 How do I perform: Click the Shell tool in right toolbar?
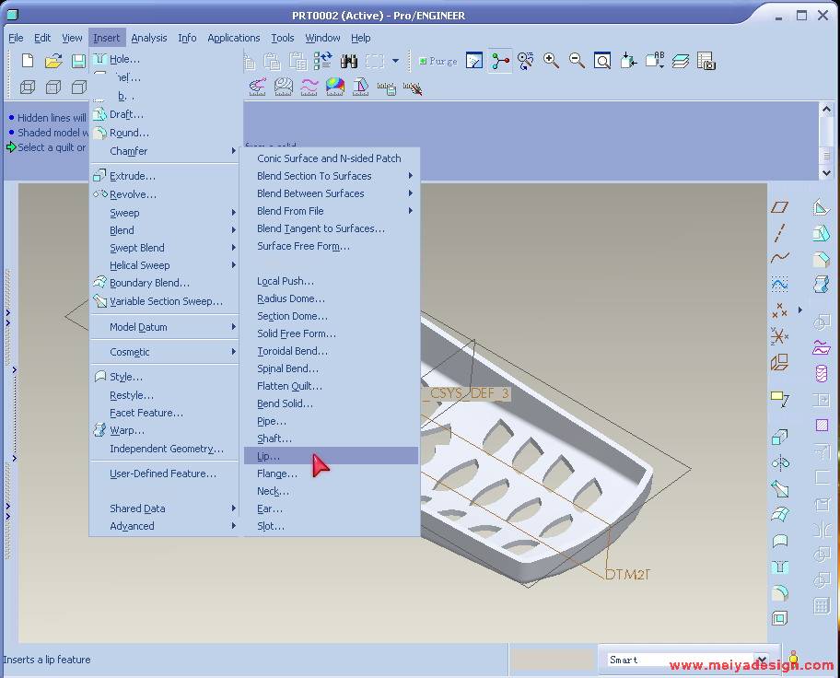point(780,618)
